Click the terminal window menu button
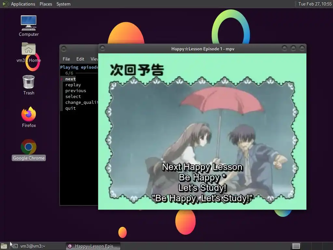 point(64,49)
